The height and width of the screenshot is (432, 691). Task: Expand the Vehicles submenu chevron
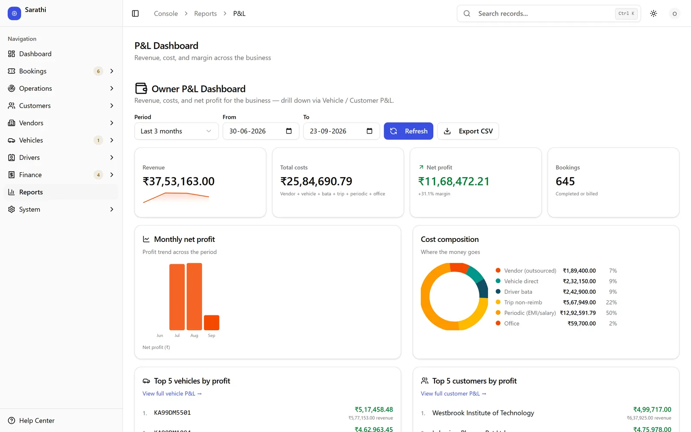point(112,140)
